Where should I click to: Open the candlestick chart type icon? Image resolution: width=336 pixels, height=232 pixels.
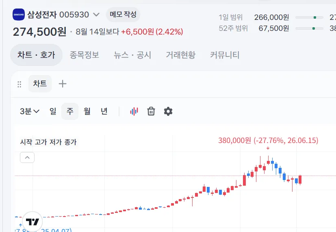[134, 111]
